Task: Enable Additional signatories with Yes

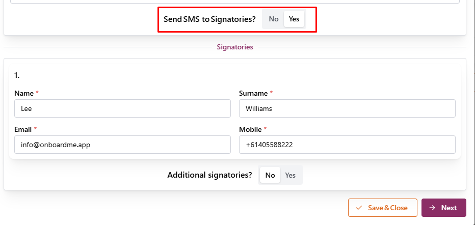Action: (x=291, y=175)
